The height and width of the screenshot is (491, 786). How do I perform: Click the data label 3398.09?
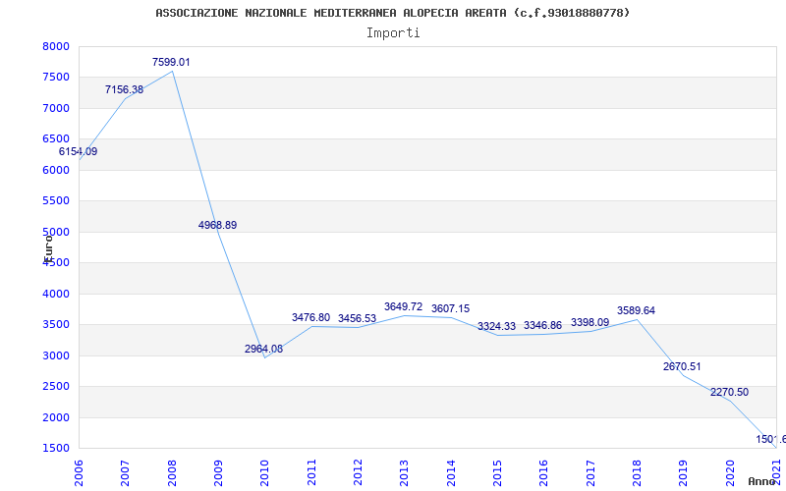[x=590, y=322]
